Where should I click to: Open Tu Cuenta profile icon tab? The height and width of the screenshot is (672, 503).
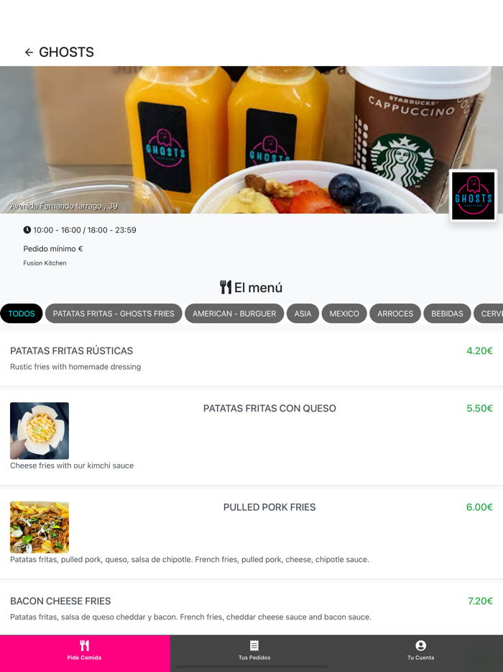click(420, 651)
